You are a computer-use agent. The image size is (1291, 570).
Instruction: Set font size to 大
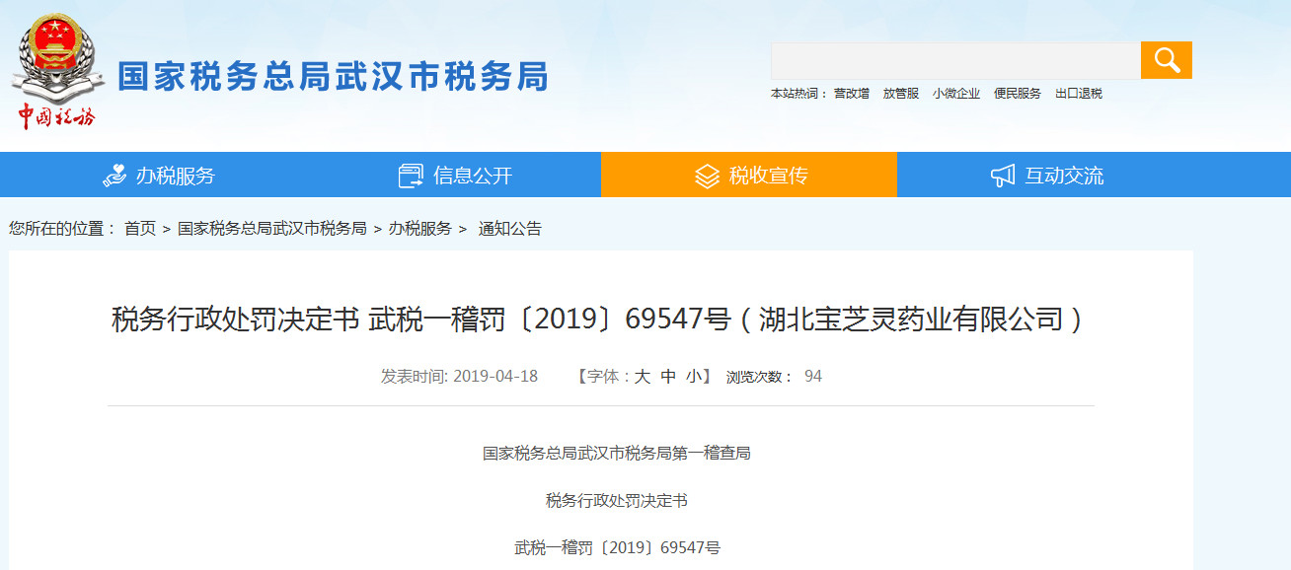[x=642, y=376]
